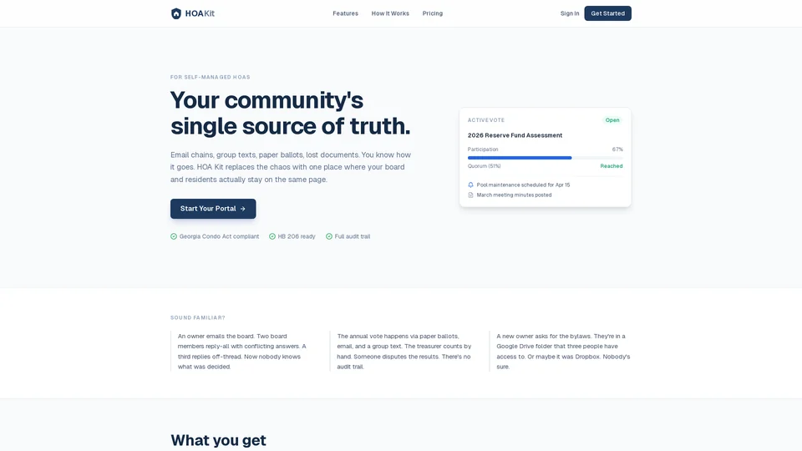This screenshot has height=451, width=802.
Task: Click the paragraph about new owner asking bylaws
Action: click(563, 352)
